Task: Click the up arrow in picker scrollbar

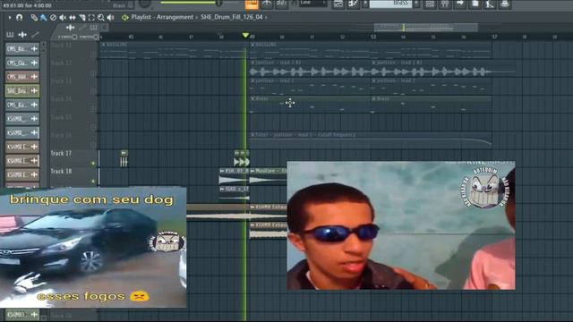Action: coord(44,45)
